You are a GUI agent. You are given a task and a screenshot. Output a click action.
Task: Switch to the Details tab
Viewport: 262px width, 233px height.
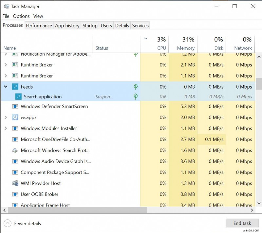click(122, 25)
